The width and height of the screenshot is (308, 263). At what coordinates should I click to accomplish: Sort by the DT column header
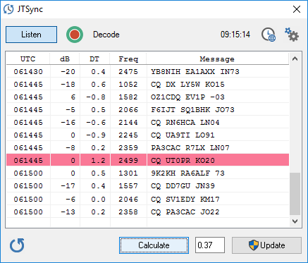[94, 59]
